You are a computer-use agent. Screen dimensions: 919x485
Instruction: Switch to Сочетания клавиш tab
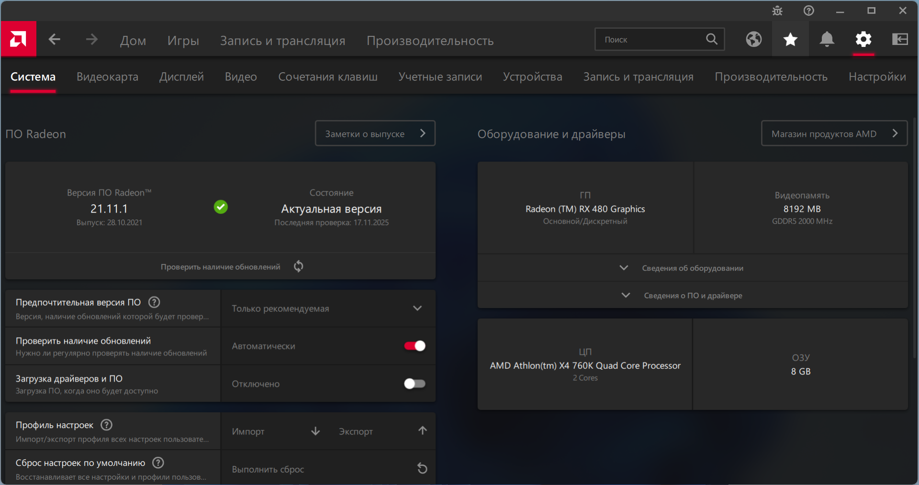[x=328, y=77]
